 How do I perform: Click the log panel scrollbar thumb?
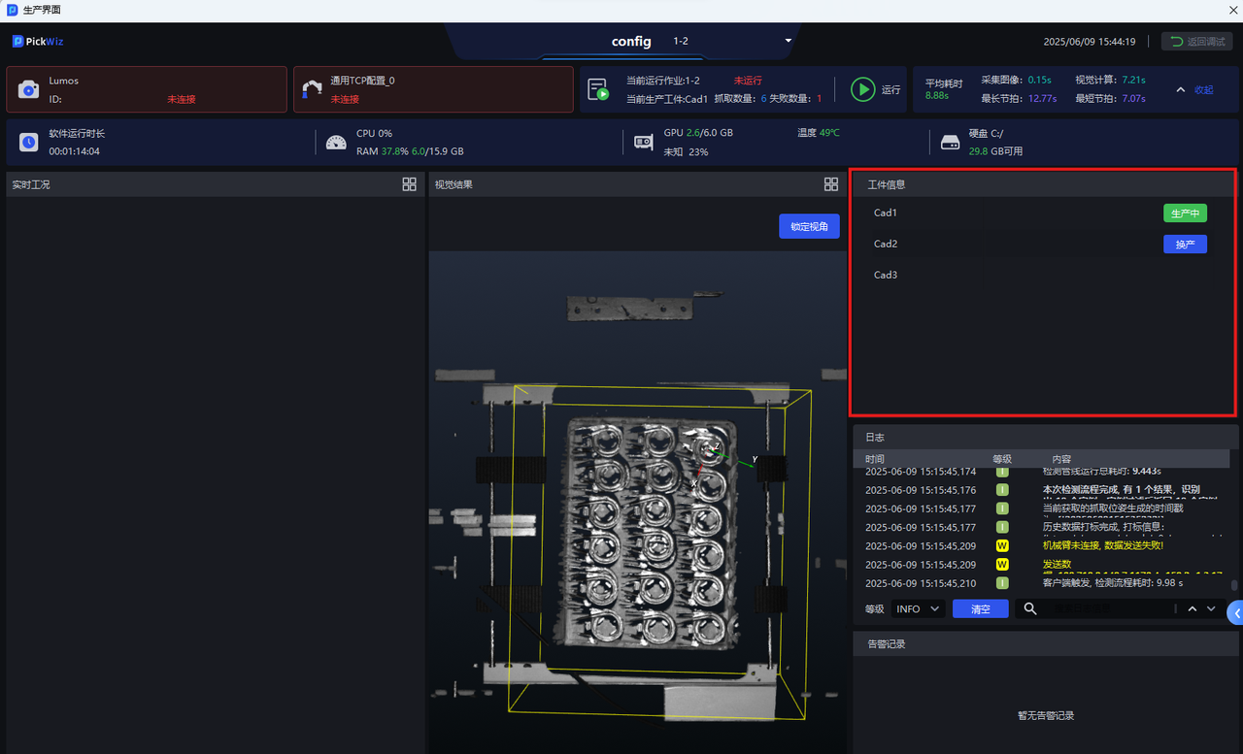coord(1234,585)
